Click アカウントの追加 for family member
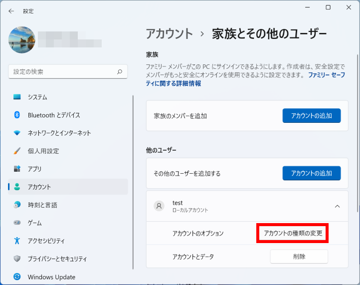 312,116
